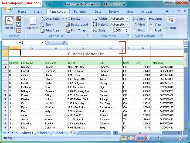Open the Formulas tab

pos(80,12)
